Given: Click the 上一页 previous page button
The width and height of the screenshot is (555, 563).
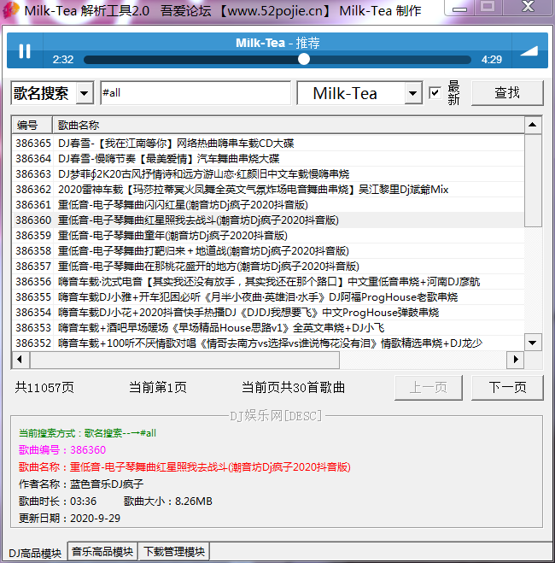Looking at the screenshot, I should [x=429, y=388].
